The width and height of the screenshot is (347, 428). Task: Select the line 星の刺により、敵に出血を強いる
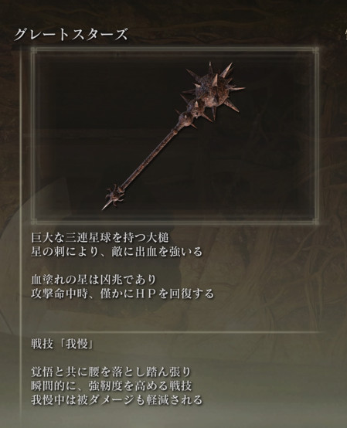[117, 252]
